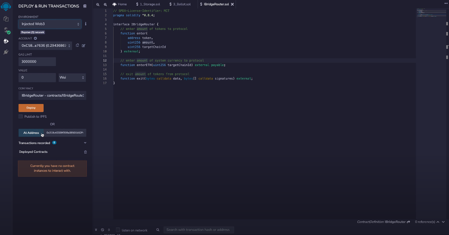Delete deployed contracts with trash icon
Viewport: 449px width, 235px height.
(85, 152)
